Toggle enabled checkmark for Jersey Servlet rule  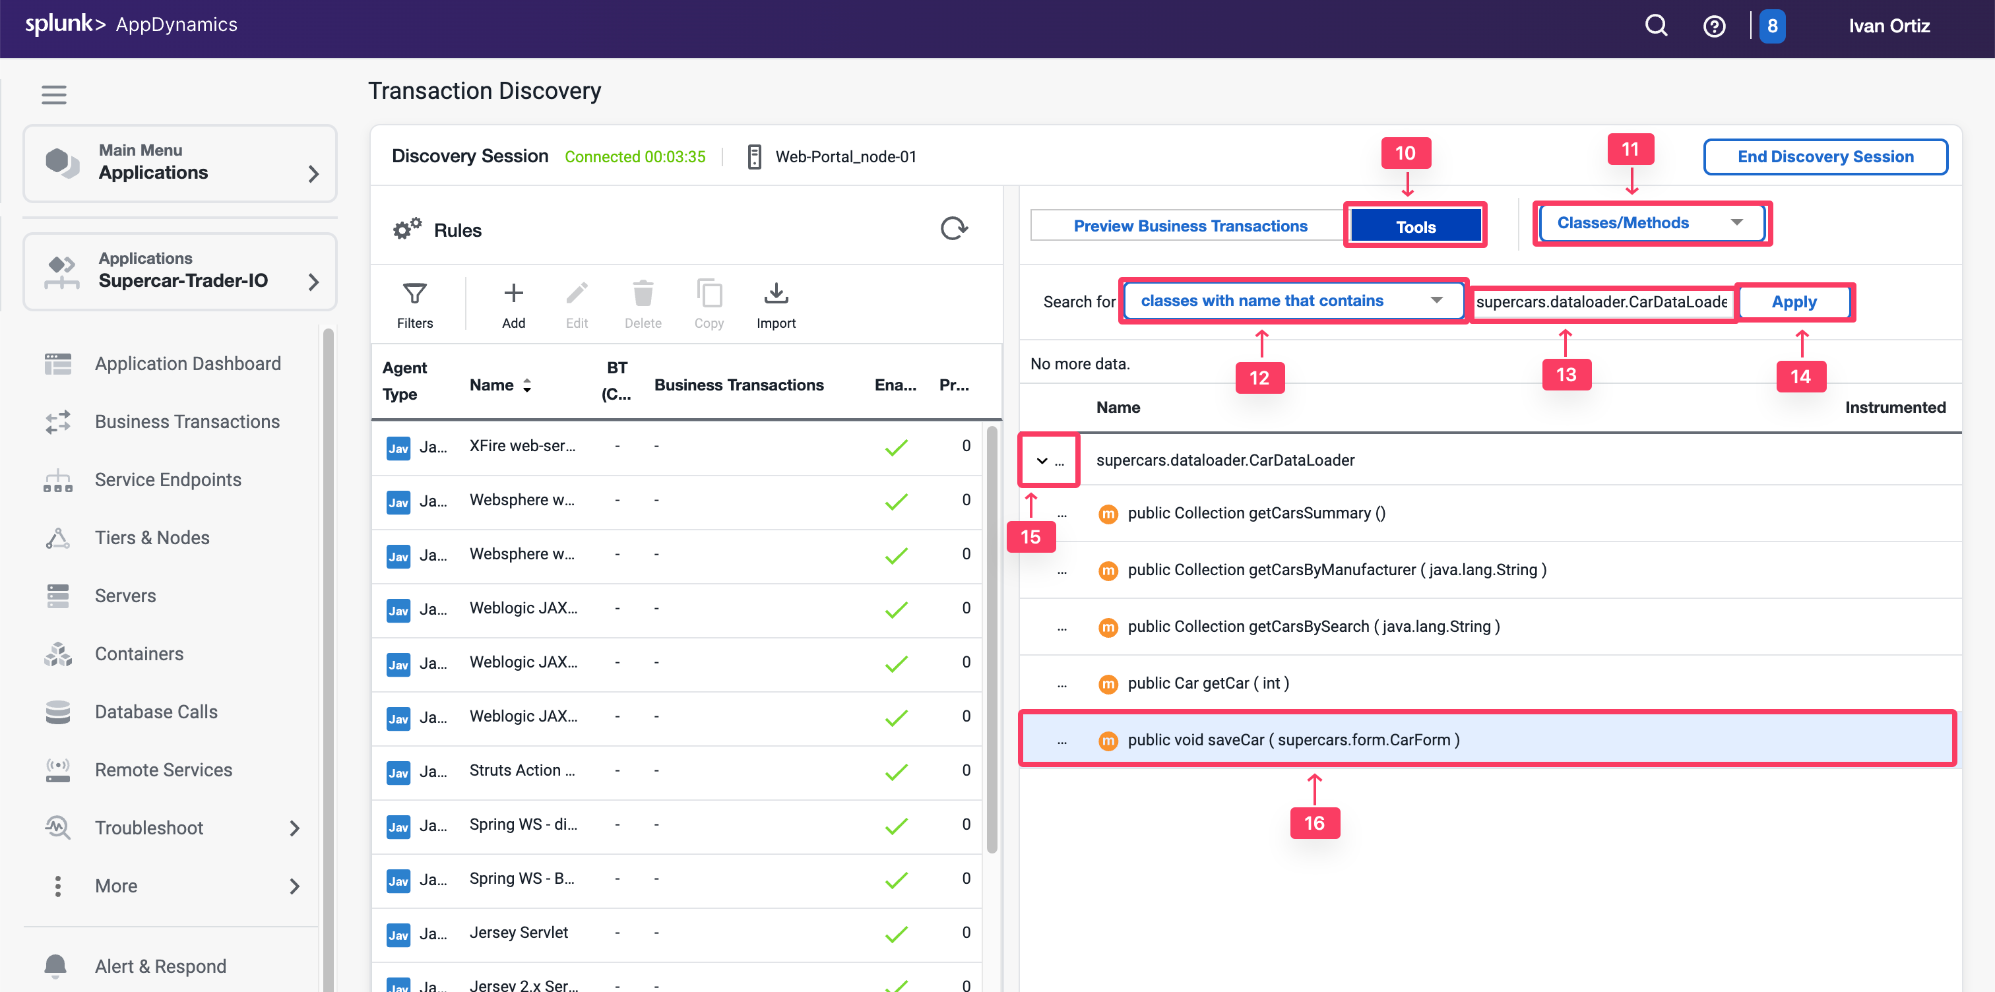pos(896,934)
